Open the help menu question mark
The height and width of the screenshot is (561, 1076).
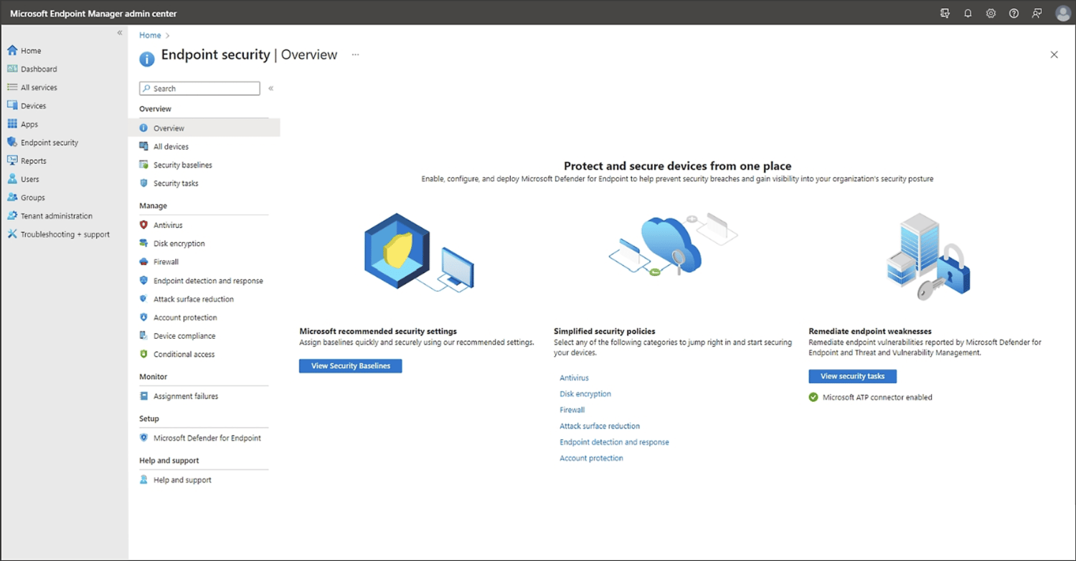click(1013, 13)
